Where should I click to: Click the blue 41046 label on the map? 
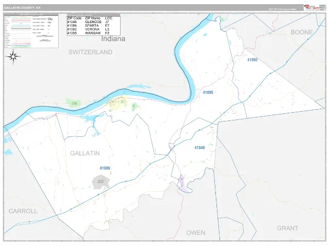pyautogui.click(x=199, y=148)
